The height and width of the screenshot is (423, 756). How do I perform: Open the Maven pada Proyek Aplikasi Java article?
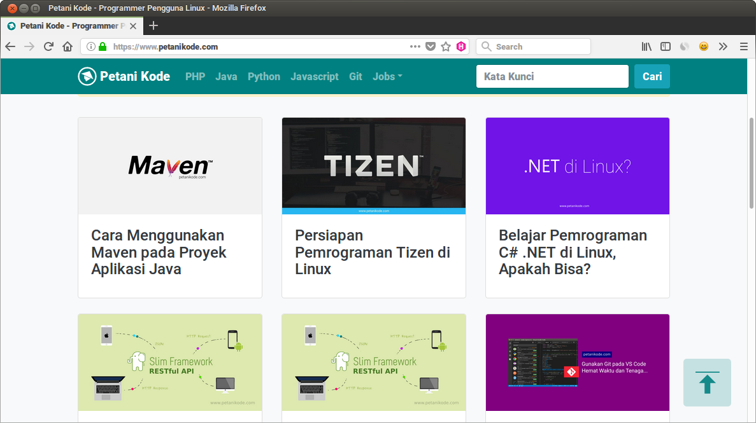click(159, 252)
